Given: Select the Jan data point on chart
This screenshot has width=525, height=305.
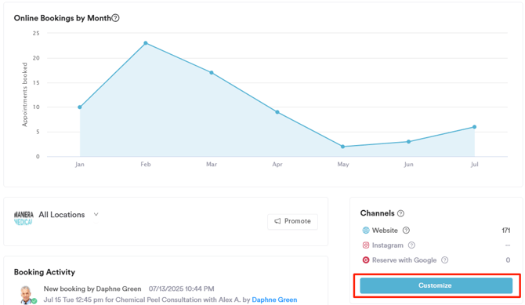Looking at the screenshot, I should 80,107.
